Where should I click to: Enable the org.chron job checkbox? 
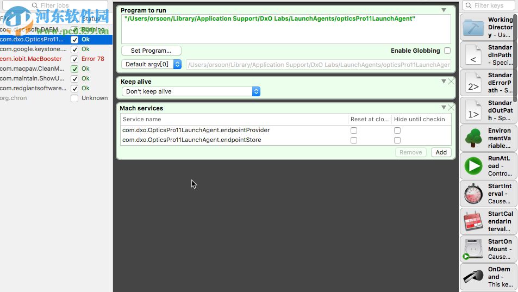coord(74,98)
